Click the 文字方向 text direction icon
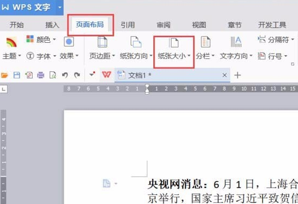298x204 pixels. (236, 42)
